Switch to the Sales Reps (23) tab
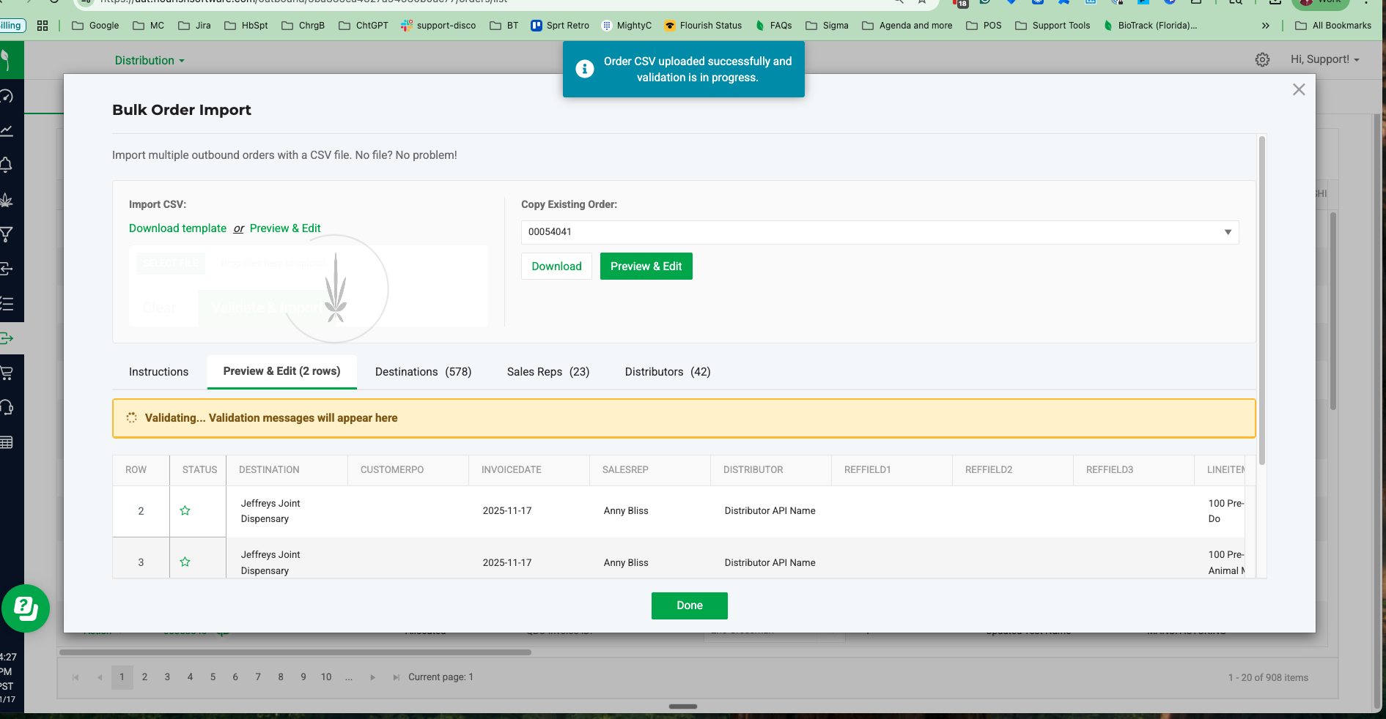1386x719 pixels. (548, 372)
